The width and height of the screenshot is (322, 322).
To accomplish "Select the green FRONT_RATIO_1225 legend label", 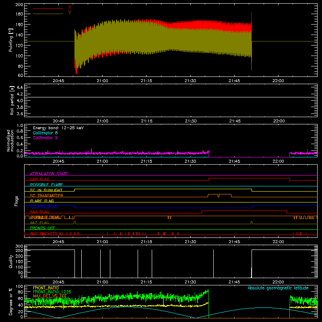I will coord(52,292).
